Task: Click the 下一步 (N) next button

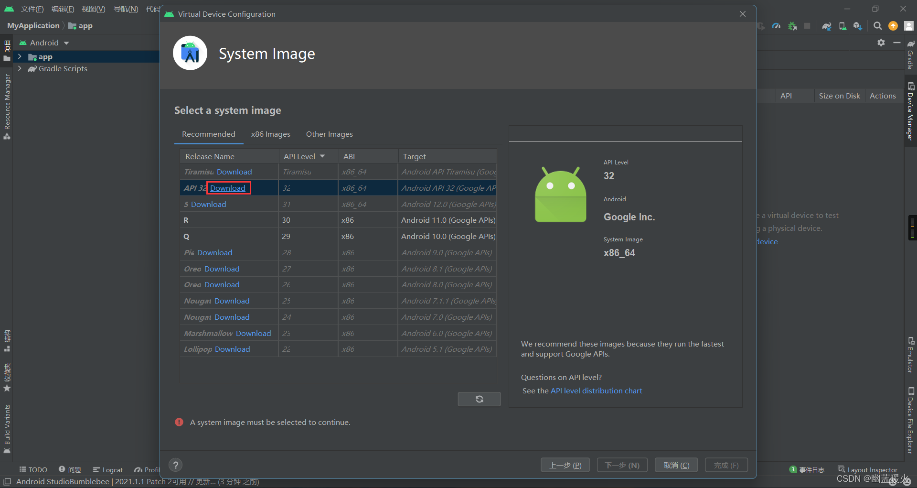Action: [622, 465]
